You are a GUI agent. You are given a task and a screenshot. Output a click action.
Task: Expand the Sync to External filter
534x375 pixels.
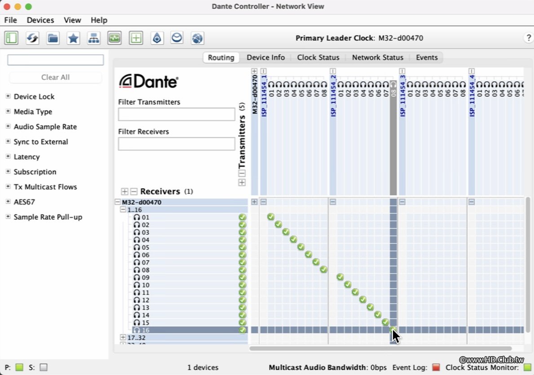click(8, 141)
